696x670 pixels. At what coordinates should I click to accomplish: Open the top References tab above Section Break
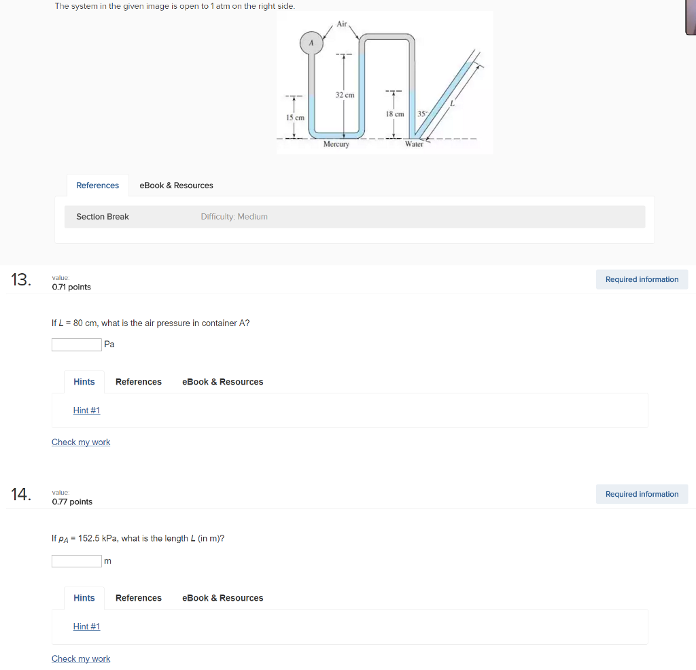pyautogui.click(x=97, y=186)
